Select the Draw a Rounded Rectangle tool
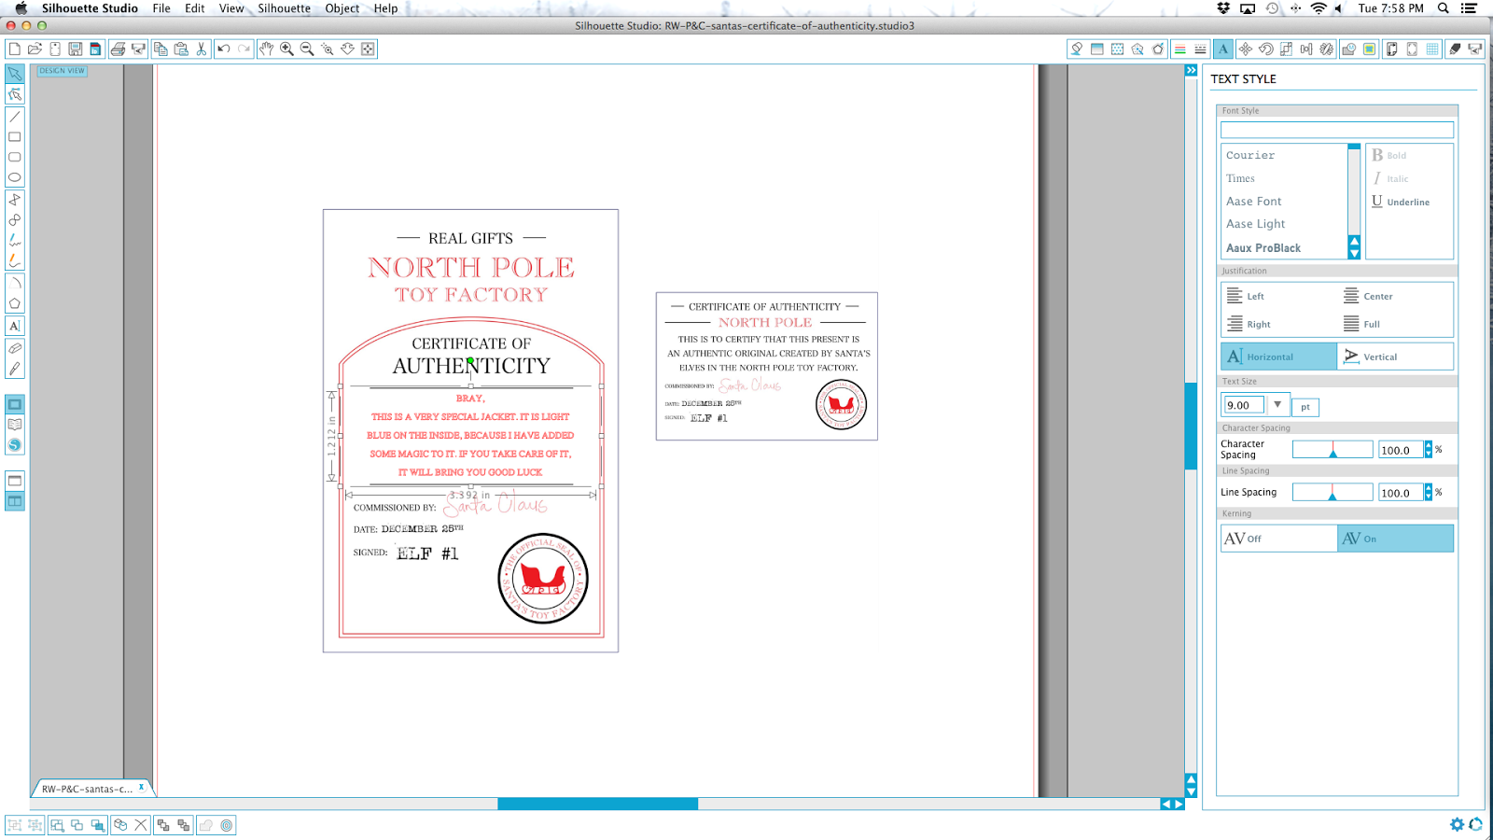Screen dimensions: 1493x840 tap(15, 157)
